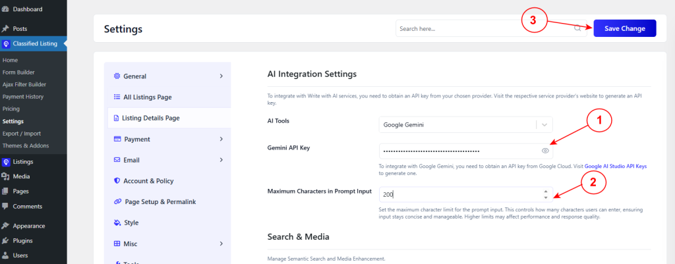This screenshot has height=264, width=675.
Task: Click the Comments bubble icon
Action: [5, 206]
